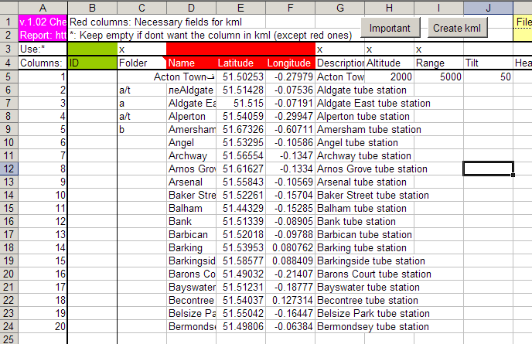Select column A header
The image size is (532, 344).
click(x=43, y=8)
